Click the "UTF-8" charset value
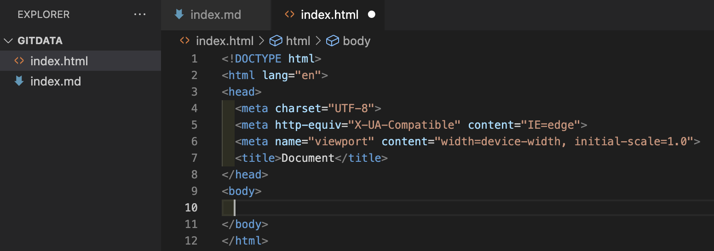Image resolution: width=714 pixels, height=251 pixels. click(x=351, y=108)
